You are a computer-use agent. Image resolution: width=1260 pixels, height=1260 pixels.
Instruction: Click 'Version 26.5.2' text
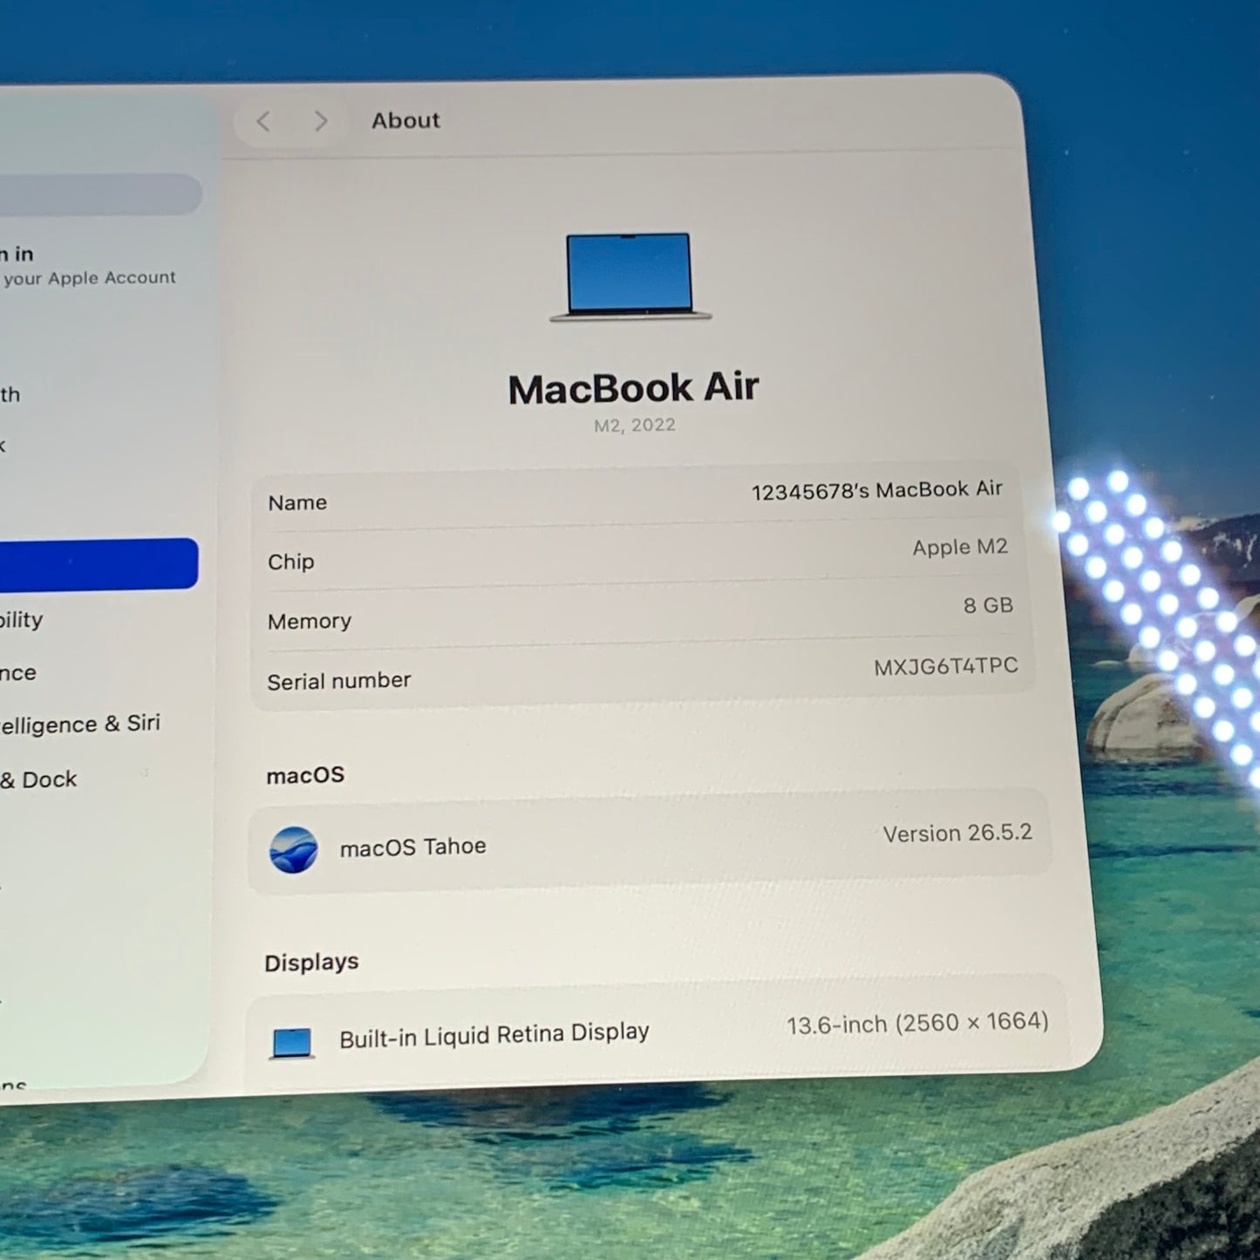pyautogui.click(x=957, y=834)
